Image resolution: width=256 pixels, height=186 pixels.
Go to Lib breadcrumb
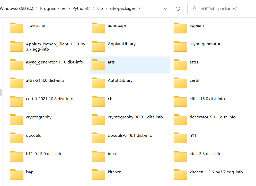tap(100, 9)
